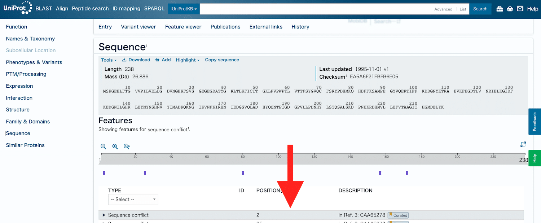Open the UniProt tools dashboard icon
Image resolution: width=541 pixels, height=223 pixels.
[x=500, y=9]
